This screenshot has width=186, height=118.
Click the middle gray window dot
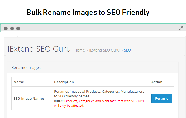pos(12,29)
